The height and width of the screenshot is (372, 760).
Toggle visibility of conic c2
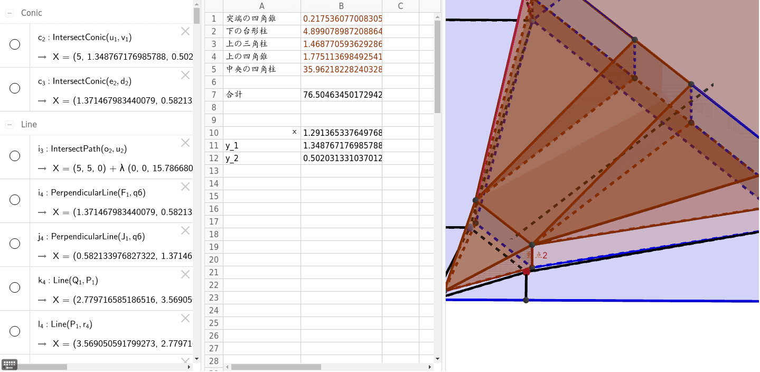(x=15, y=45)
